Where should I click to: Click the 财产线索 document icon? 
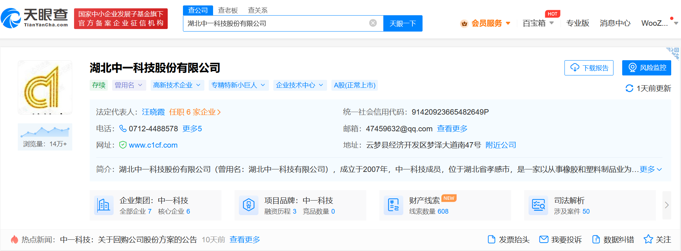393,205
